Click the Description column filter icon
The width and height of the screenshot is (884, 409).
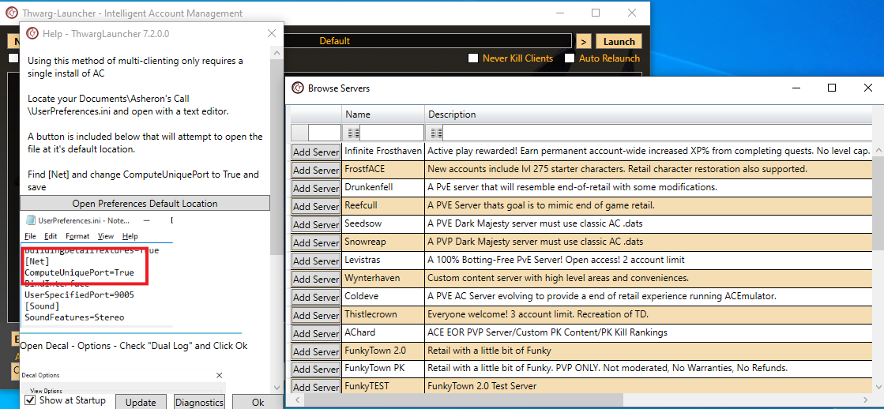coord(436,133)
